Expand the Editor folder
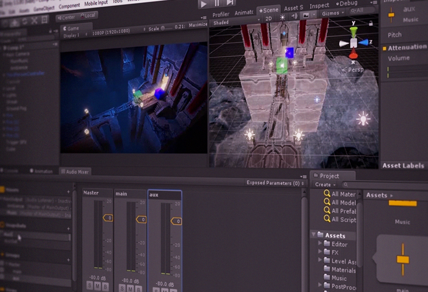 [320, 243]
